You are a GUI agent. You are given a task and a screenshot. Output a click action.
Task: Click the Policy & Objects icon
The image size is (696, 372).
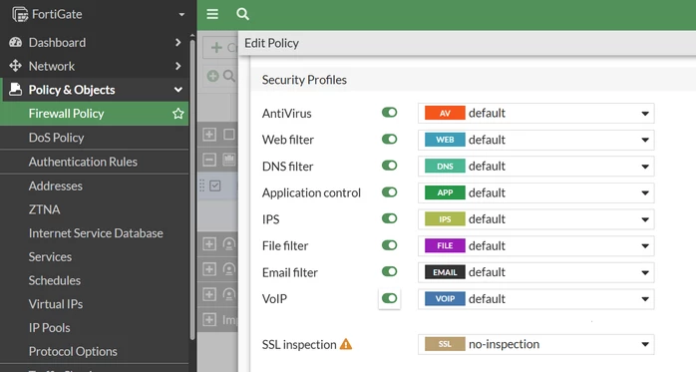point(16,89)
